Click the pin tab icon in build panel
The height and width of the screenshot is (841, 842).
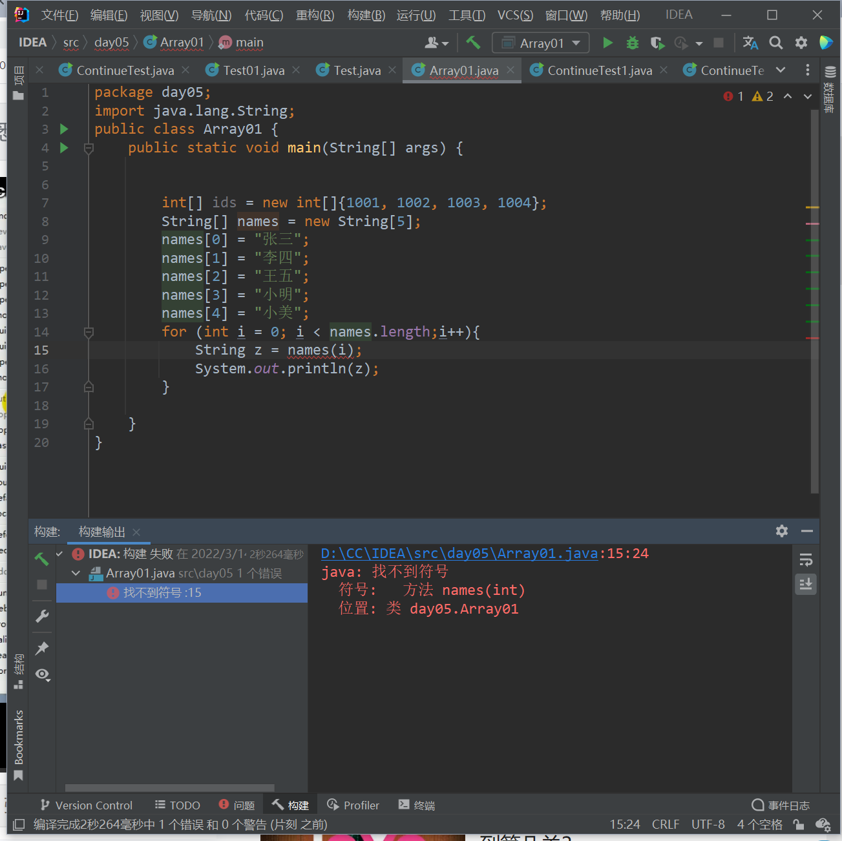42,648
